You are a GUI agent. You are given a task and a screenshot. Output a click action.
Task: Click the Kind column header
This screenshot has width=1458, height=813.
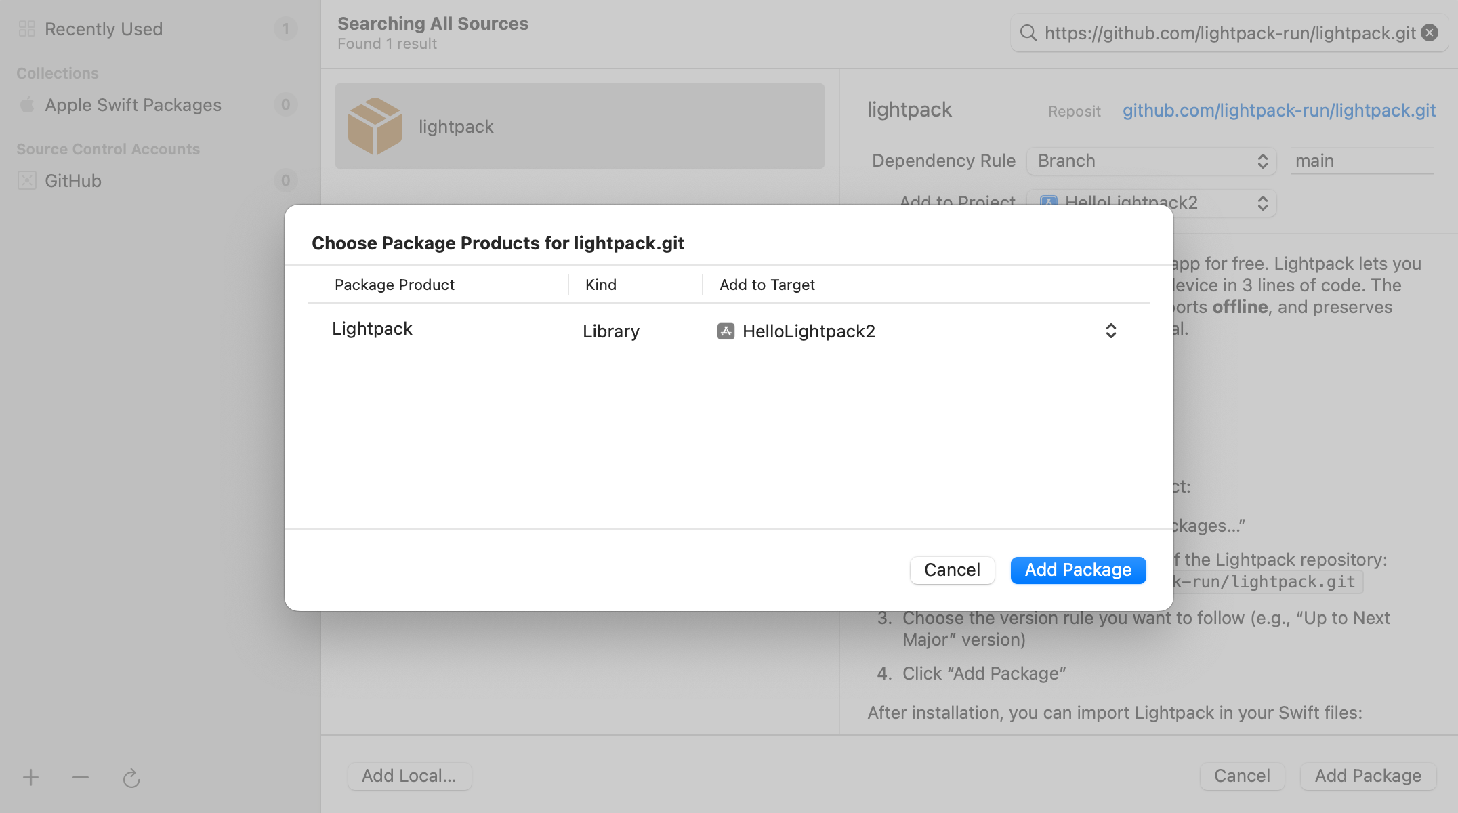click(601, 285)
